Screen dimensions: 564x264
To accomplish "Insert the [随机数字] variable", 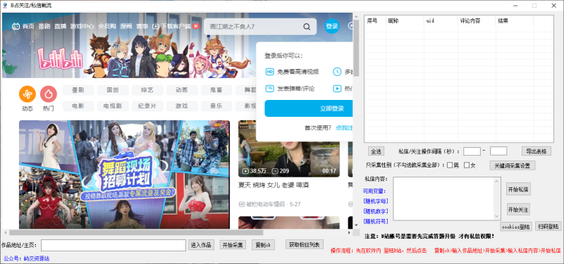I will coord(375,210).
